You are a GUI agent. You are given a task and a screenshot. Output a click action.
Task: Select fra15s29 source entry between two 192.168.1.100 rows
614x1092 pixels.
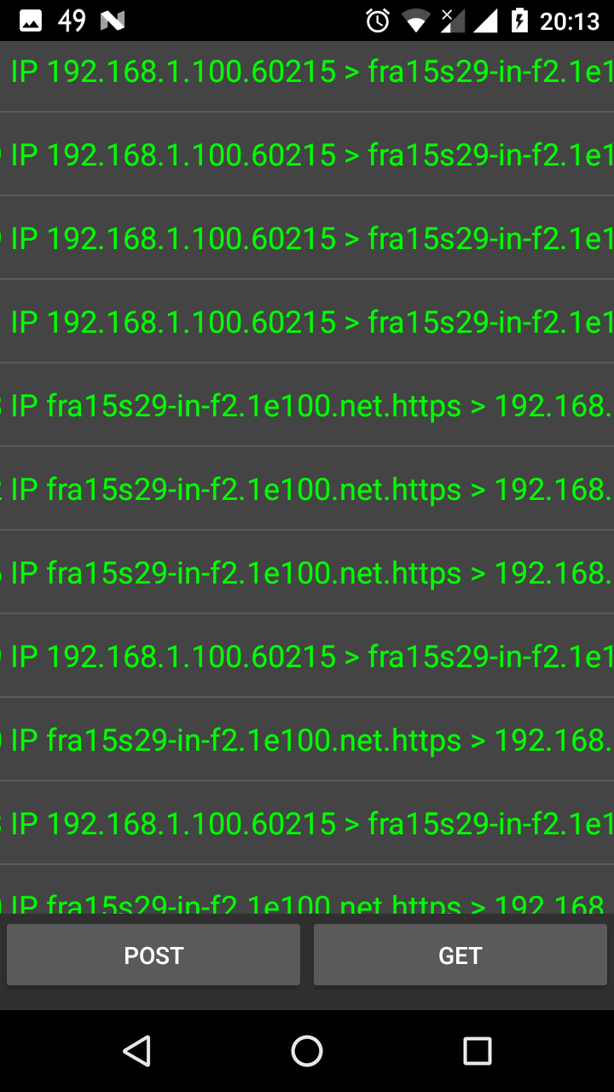[307, 740]
